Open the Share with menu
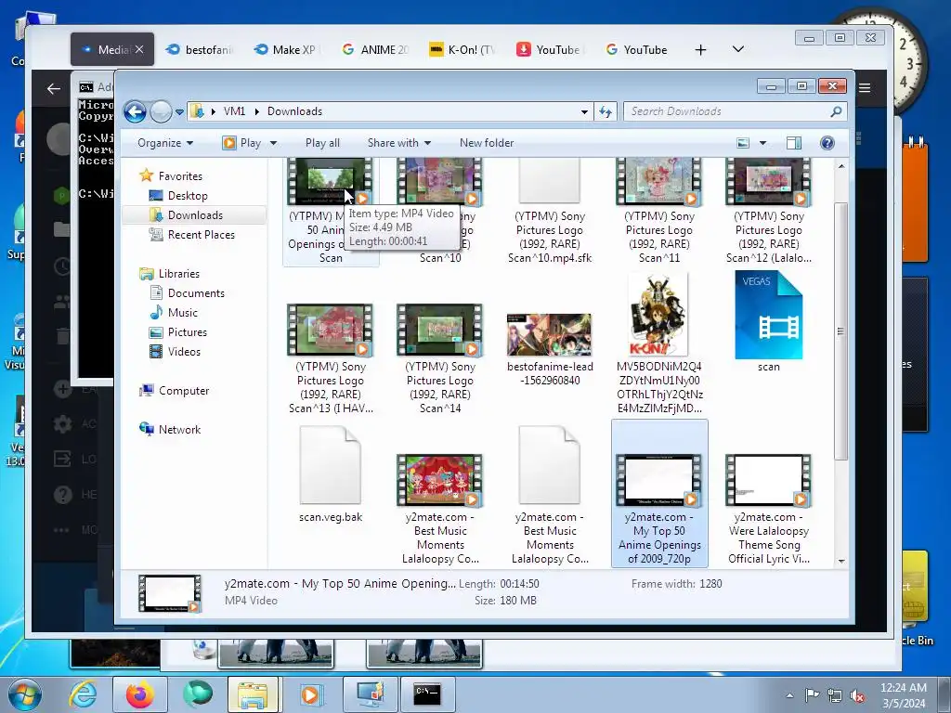The image size is (951, 713). pyautogui.click(x=399, y=143)
